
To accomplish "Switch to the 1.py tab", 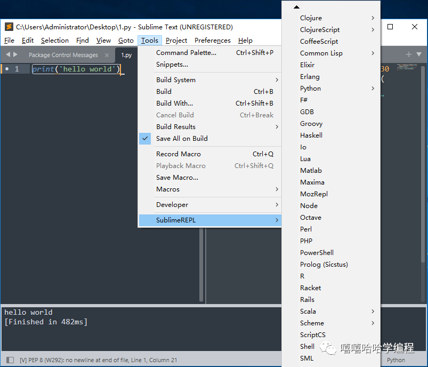I will click(126, 55).
